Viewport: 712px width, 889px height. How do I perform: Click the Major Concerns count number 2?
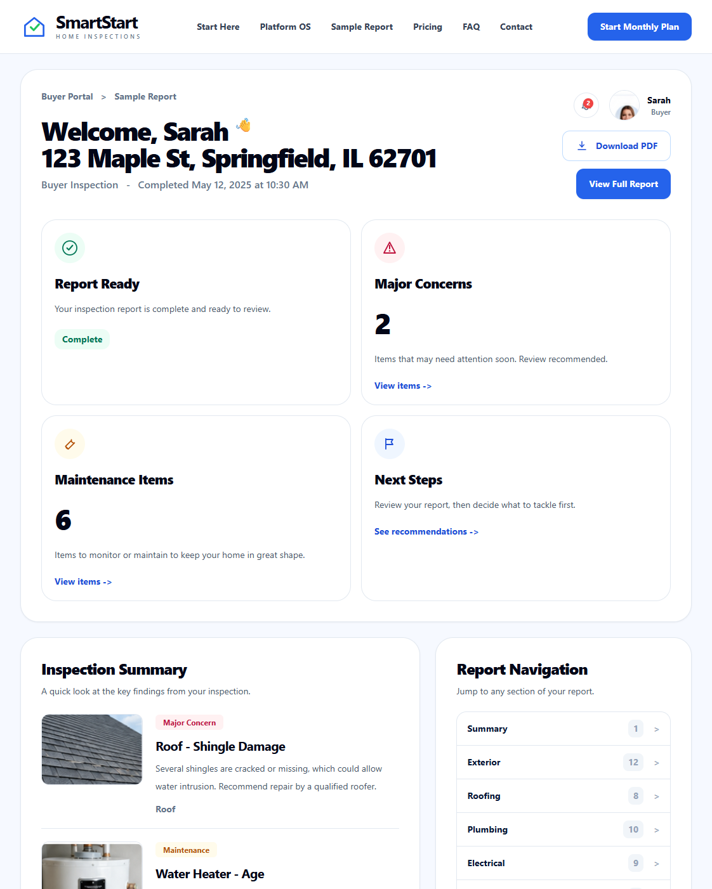click(x=383, y=325)
